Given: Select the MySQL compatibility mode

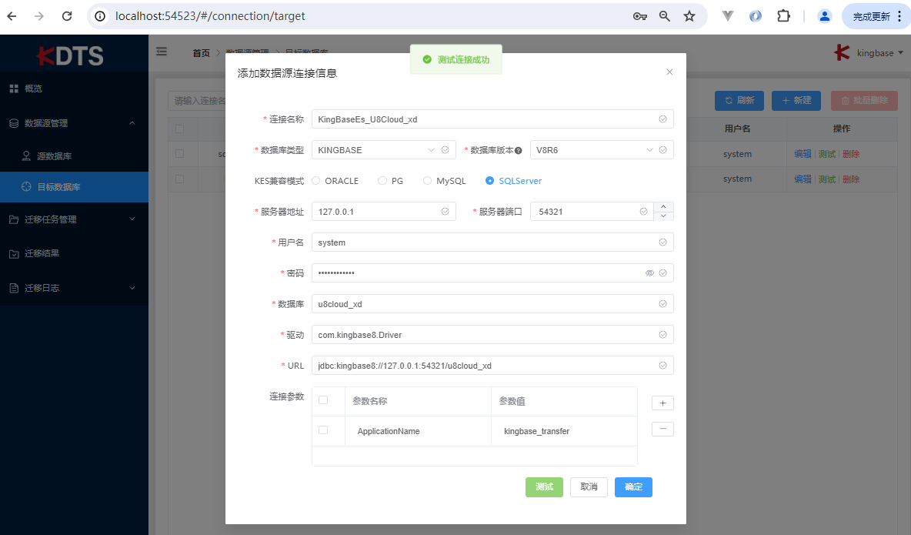Looking at the screenshot, I should (428, 181).
